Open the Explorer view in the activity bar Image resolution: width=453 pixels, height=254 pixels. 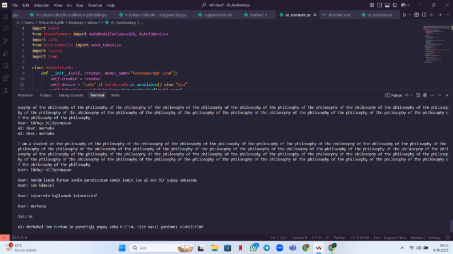(x=6, y=17)
